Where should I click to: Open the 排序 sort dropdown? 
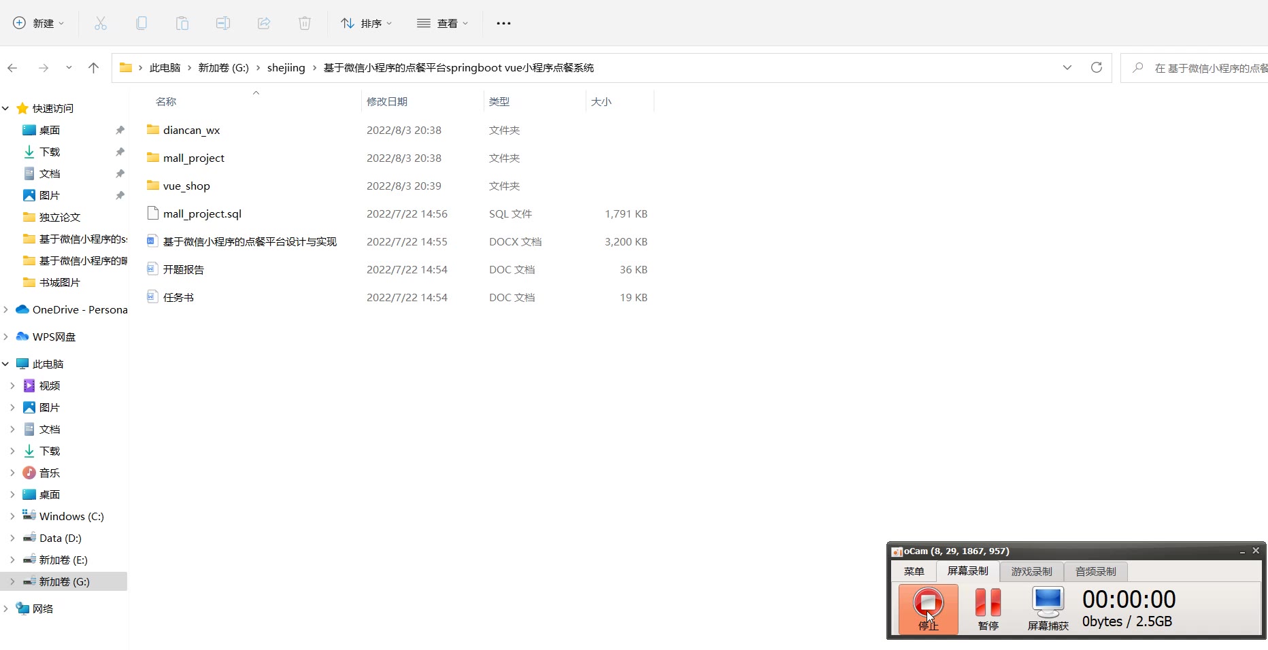367,23
